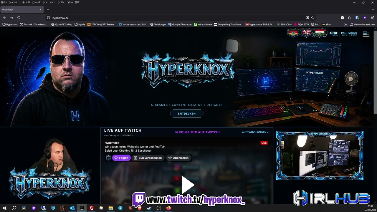The image size is (377, 212).
Task: Bookmark this page with the star icon
Action: pos(313,18)
